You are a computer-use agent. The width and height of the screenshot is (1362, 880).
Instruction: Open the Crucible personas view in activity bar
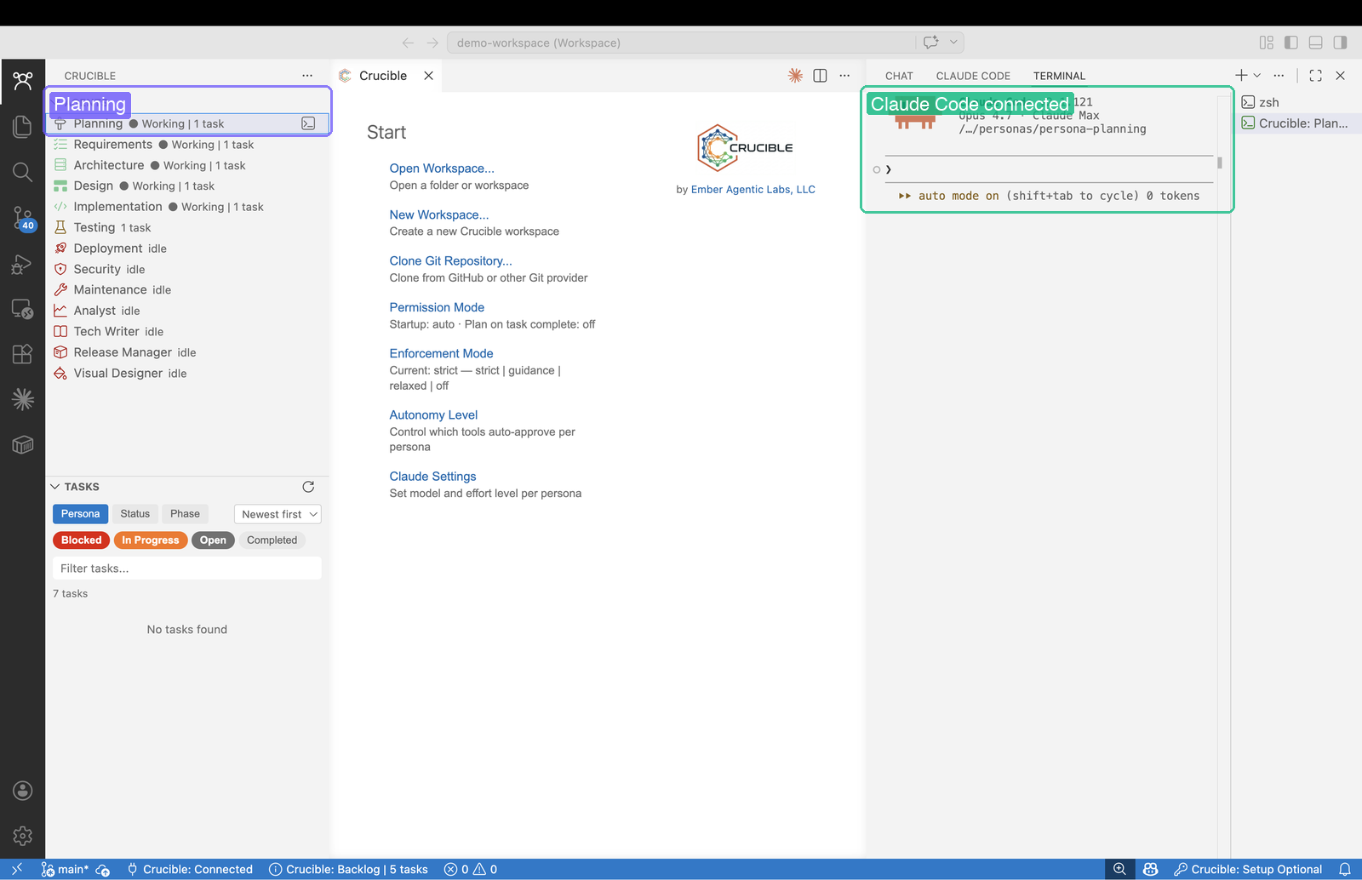[x=23, y=81]
